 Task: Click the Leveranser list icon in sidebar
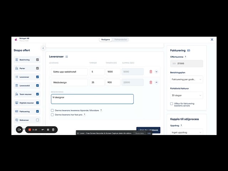coord(17,77)
